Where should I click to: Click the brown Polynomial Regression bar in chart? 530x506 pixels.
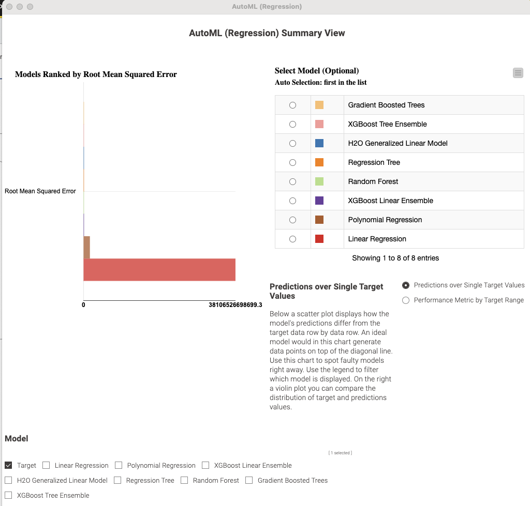point(87,247)
